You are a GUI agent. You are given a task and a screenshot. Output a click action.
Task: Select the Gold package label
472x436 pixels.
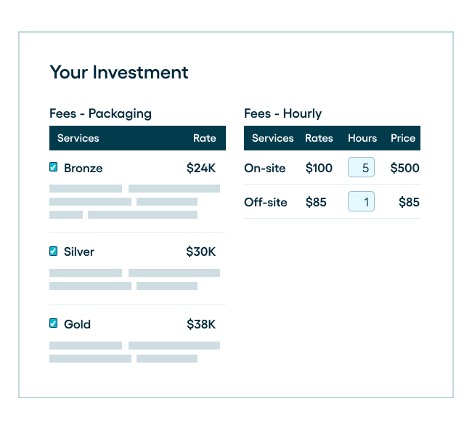click(77, 324)
